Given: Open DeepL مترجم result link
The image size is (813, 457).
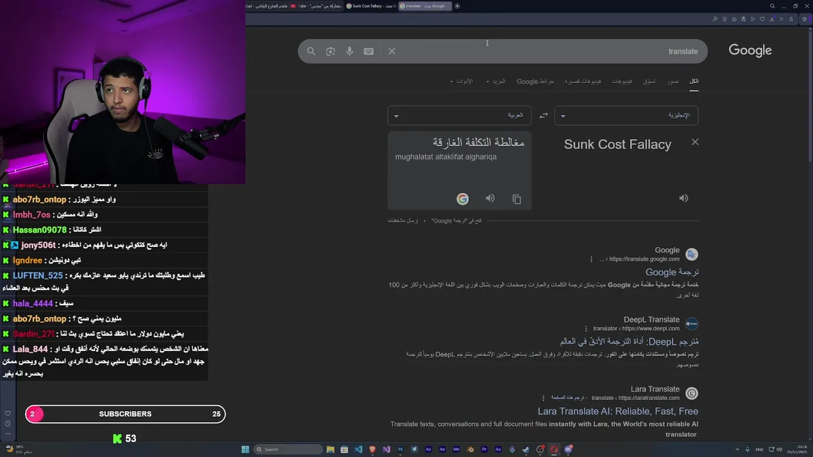Looking at the screenshot, I should pyautogui.click(x=629, y=341).
